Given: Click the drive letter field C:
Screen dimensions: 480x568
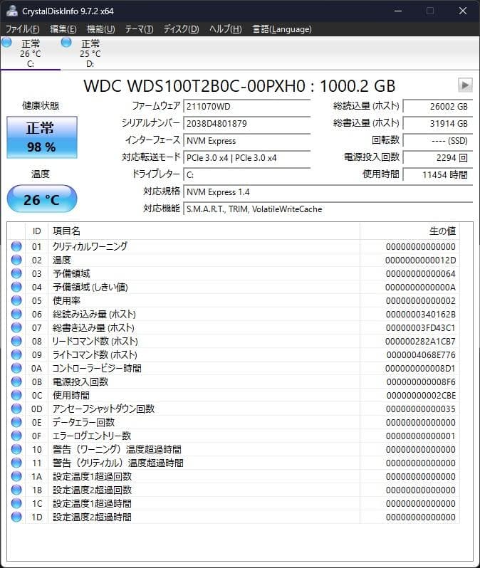Looking at the screenshot, I should 247,174.
